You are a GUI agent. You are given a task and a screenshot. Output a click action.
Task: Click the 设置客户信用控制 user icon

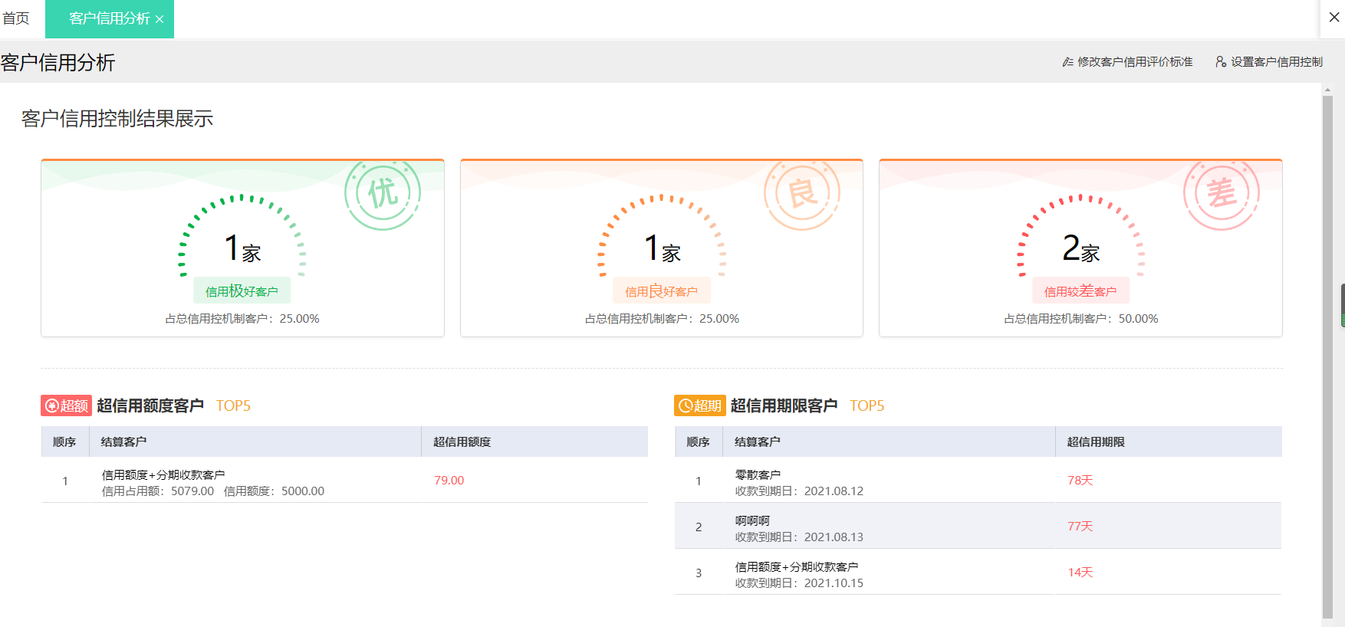point(1221,62)
